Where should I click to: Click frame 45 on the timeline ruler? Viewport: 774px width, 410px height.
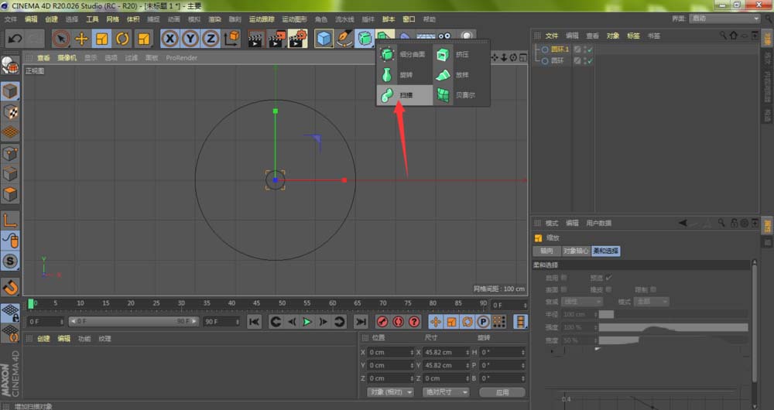(255, 303)
